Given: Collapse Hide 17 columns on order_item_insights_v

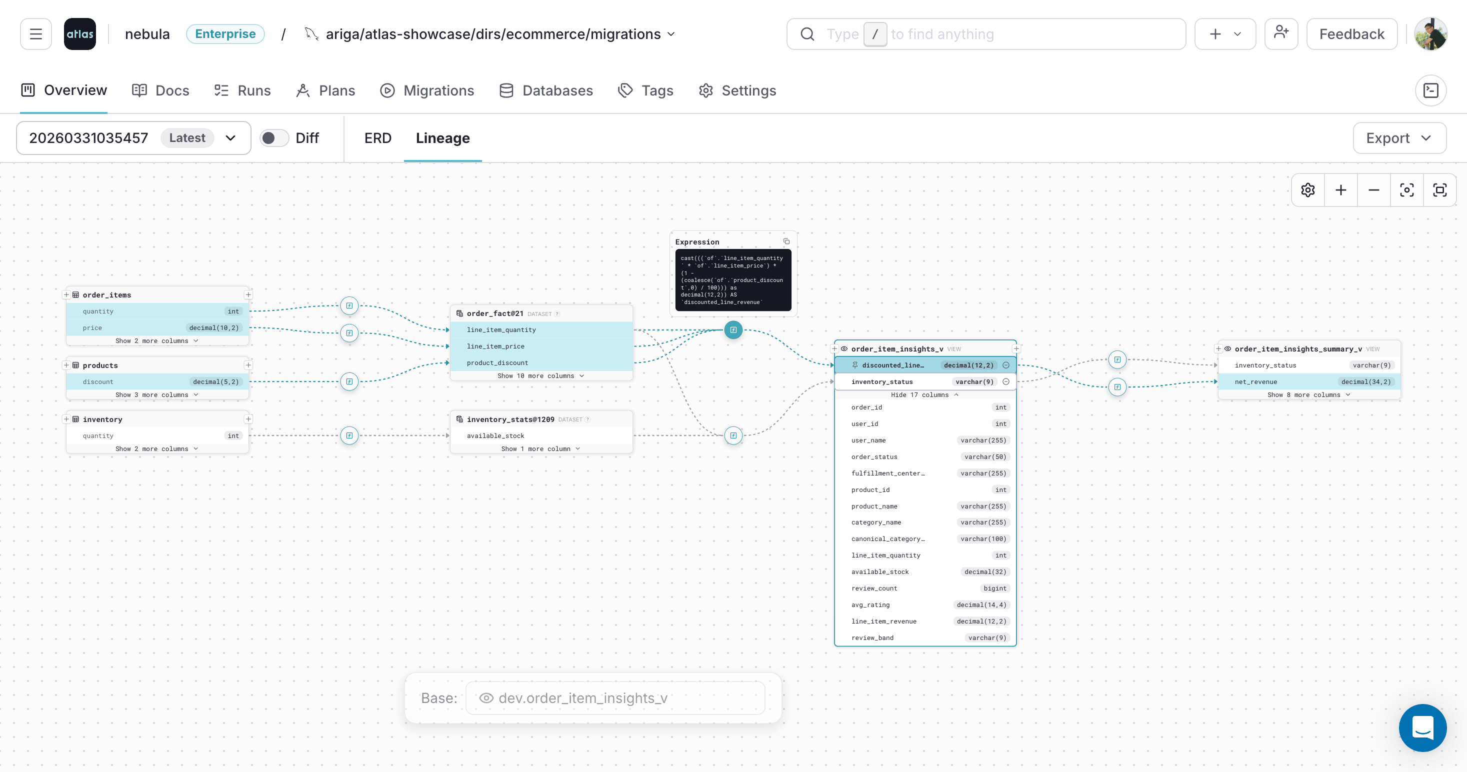Looking at the screenshot, I should pyautogui.click(x=925, y=394).
